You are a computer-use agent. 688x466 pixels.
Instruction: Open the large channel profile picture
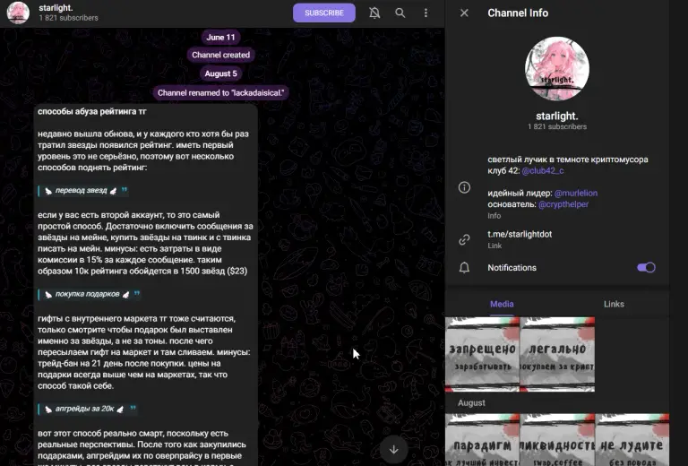point(557,68)
